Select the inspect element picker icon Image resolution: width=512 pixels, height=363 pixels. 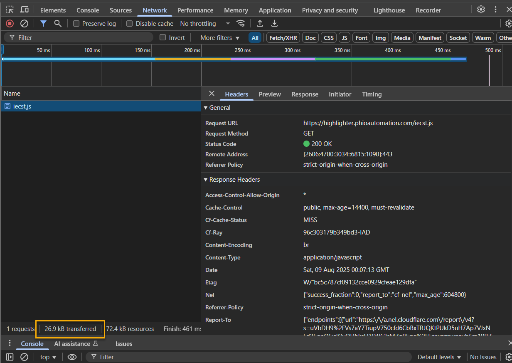tap(10, 10)
